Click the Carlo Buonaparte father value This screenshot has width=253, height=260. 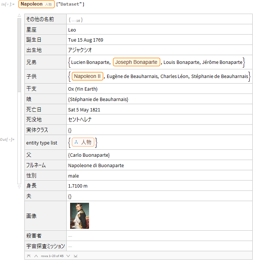tap(89, 155)
